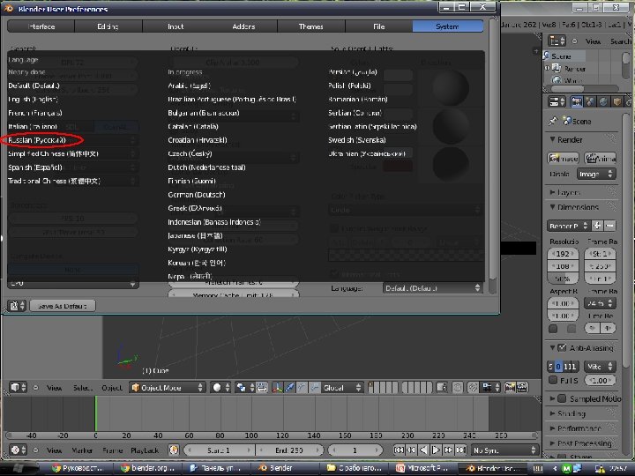
Task: Click the Save As Default button
Action: click(63, 306)
